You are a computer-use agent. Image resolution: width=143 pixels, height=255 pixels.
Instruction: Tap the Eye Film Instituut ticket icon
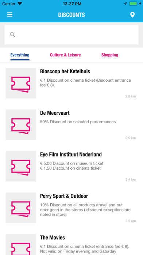pyautogui.click(x=21, y=166)
